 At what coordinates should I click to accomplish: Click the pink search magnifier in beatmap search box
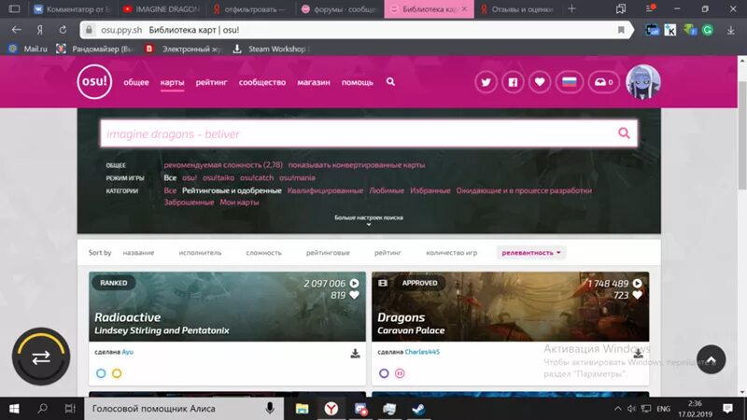pos(624,133)
